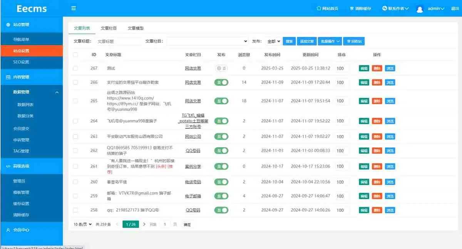Click blue browse button for article 258
The width and height of the screenshot is (462, 249).
point(390,210)
